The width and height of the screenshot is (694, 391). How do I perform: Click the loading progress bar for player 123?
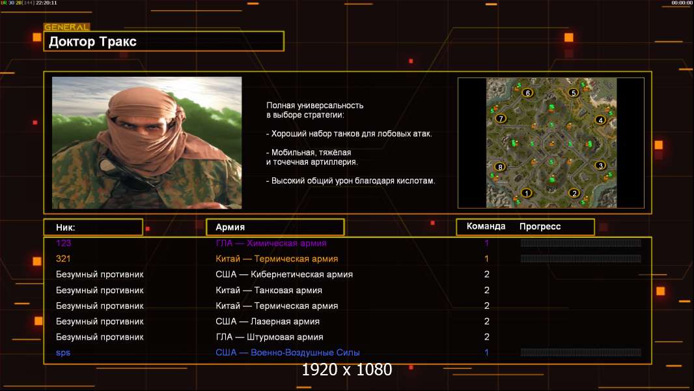point(581,243)
